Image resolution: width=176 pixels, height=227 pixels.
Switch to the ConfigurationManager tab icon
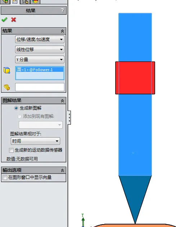tap(25, 2)
